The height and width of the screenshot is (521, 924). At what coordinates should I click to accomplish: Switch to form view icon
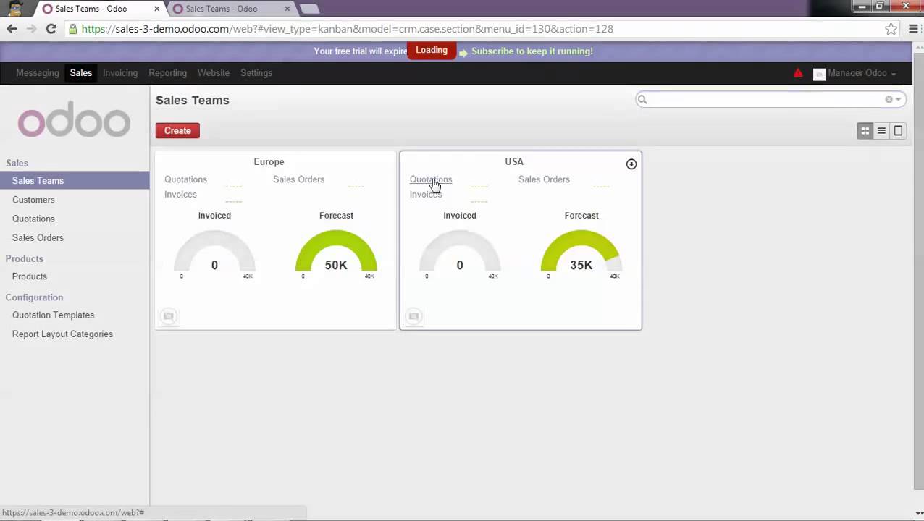[x=898, y=131]
